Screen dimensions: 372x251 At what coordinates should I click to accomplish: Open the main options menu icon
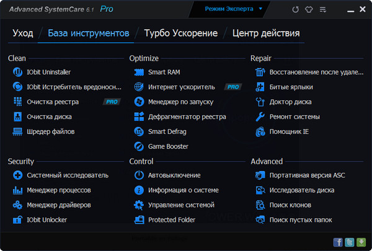(326, 10)
